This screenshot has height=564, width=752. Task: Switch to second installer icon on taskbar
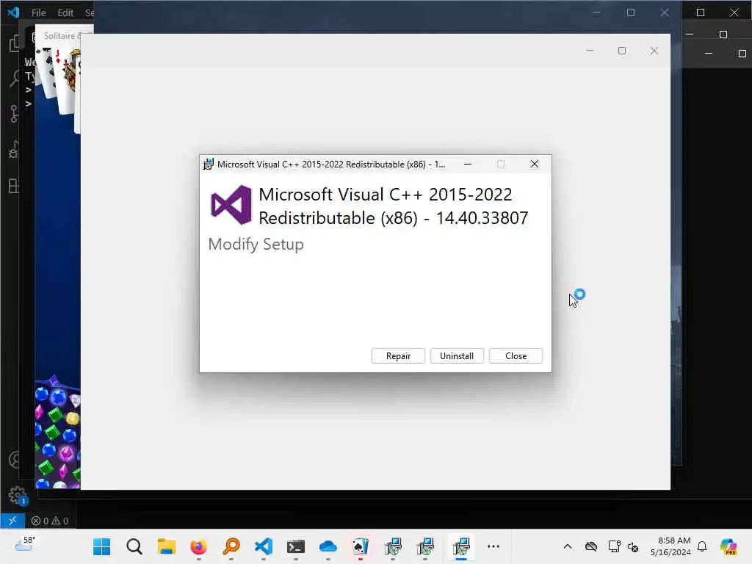tap(425, 546)
